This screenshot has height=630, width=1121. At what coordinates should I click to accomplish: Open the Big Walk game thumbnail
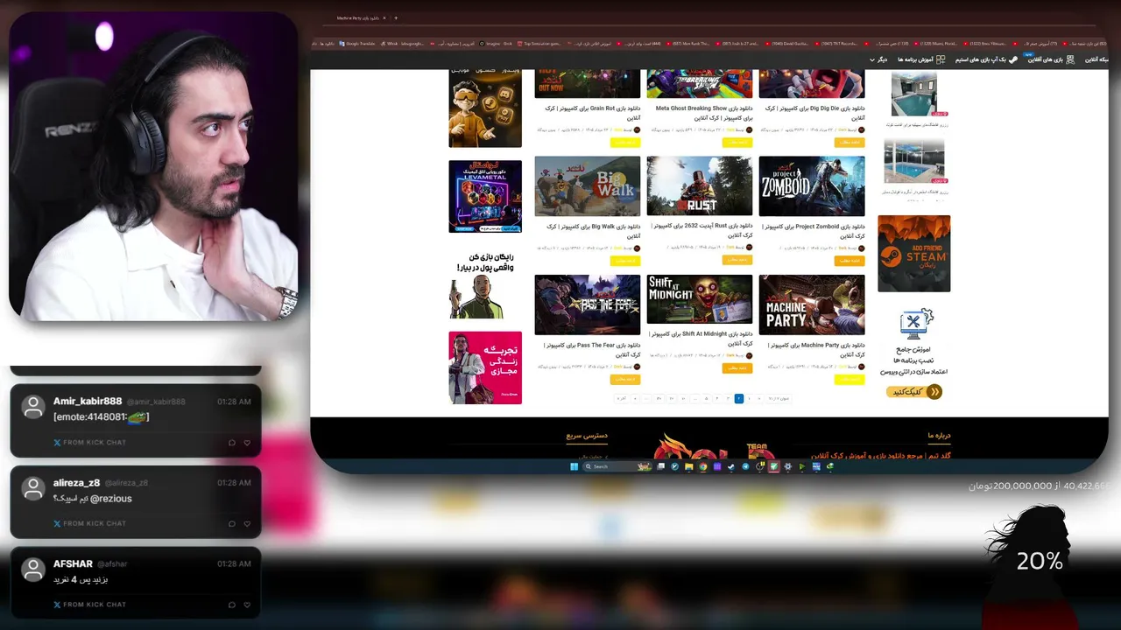pyautogui.click(x=587, y=186)
